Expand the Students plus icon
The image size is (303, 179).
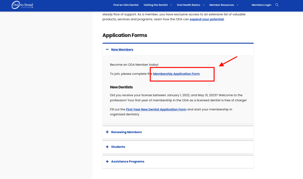tap(107, 147)
